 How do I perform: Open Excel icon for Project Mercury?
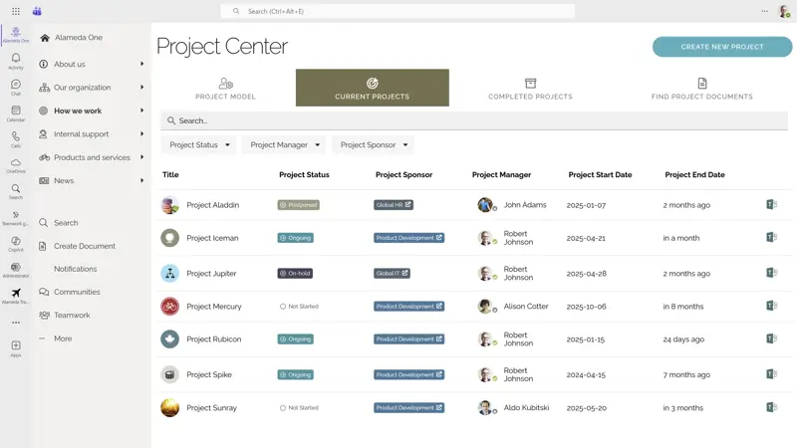(771, 306)
